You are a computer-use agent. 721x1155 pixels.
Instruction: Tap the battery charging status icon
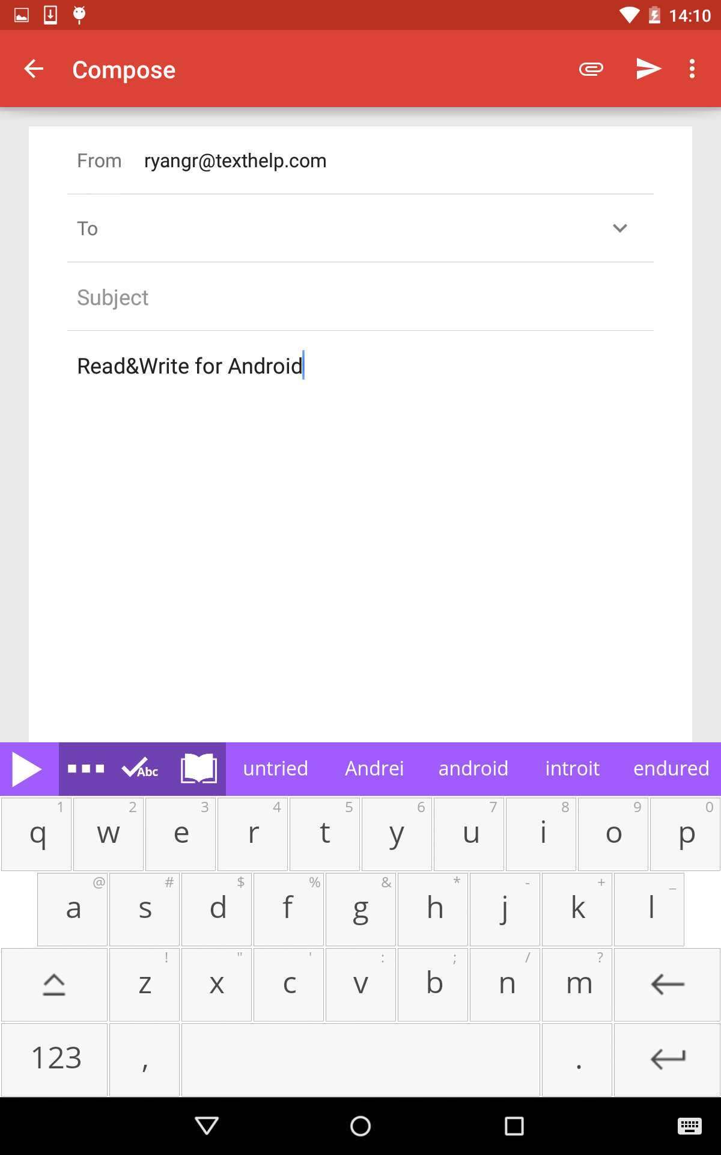coord(654,15)
